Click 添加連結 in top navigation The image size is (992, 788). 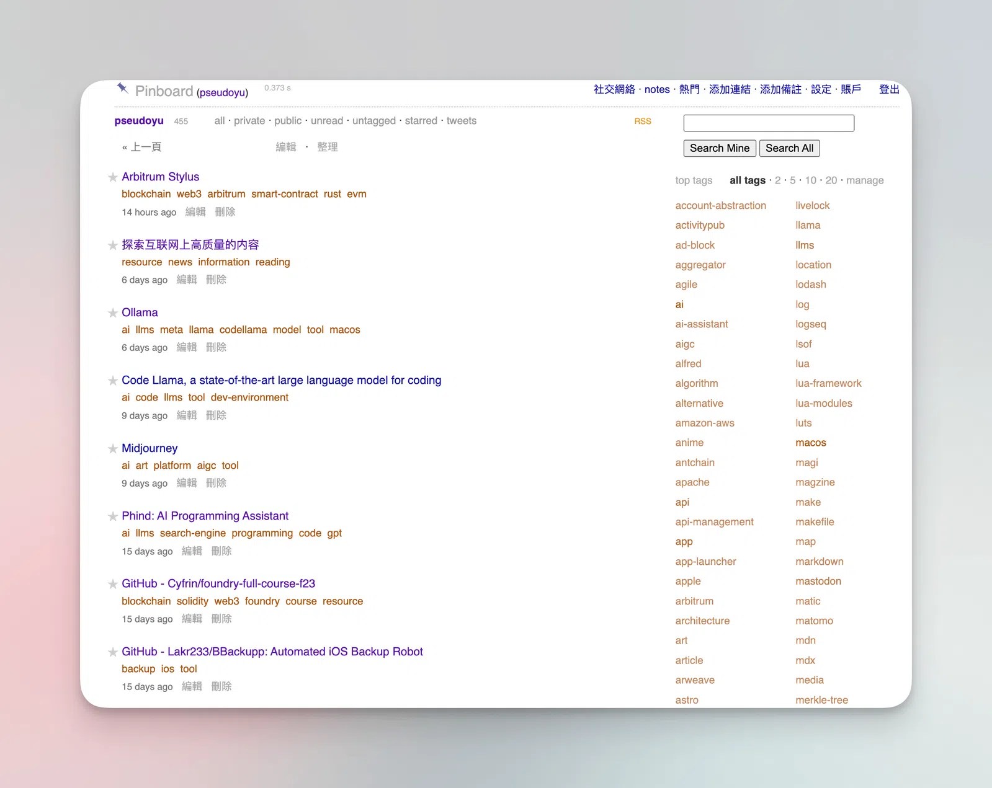730,89
